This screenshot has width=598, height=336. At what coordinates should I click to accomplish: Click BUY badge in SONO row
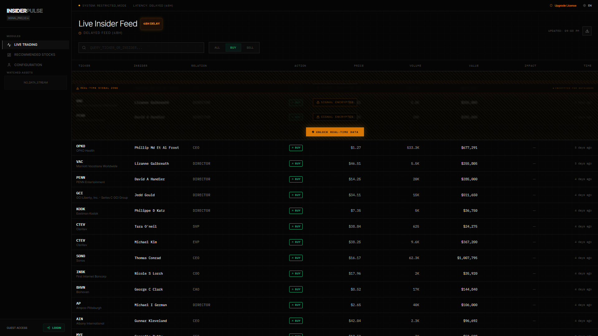[296, 258]
